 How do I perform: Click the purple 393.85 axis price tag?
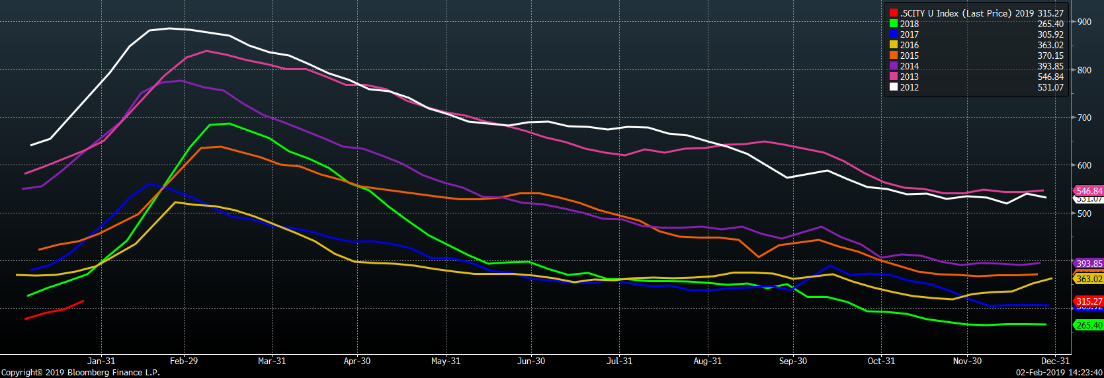(x=1089, y=264)
